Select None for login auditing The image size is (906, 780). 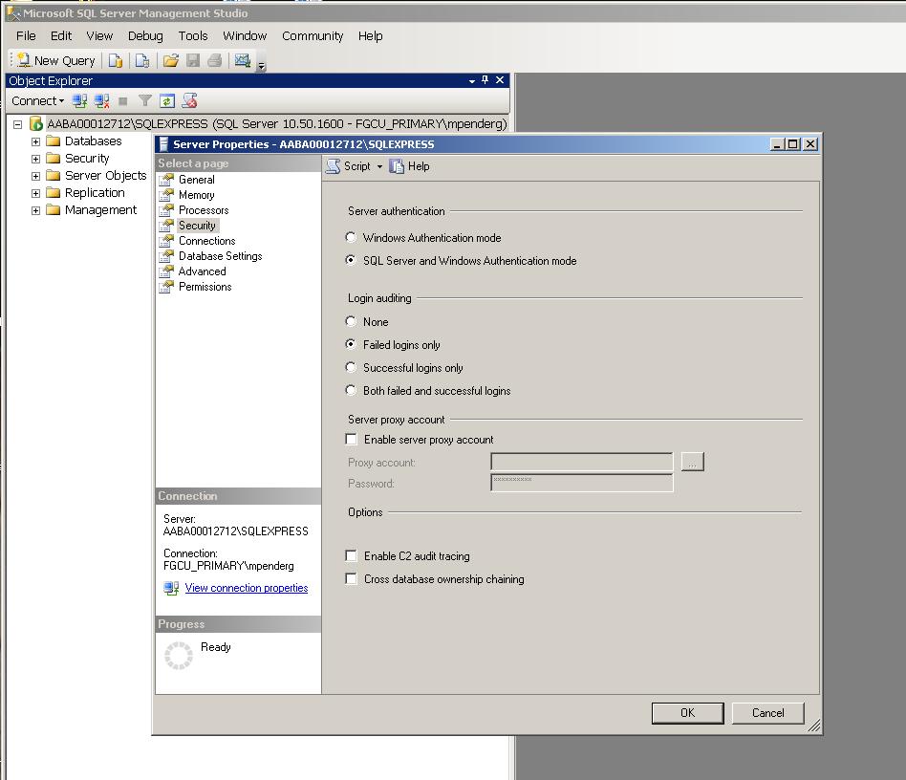351,321
